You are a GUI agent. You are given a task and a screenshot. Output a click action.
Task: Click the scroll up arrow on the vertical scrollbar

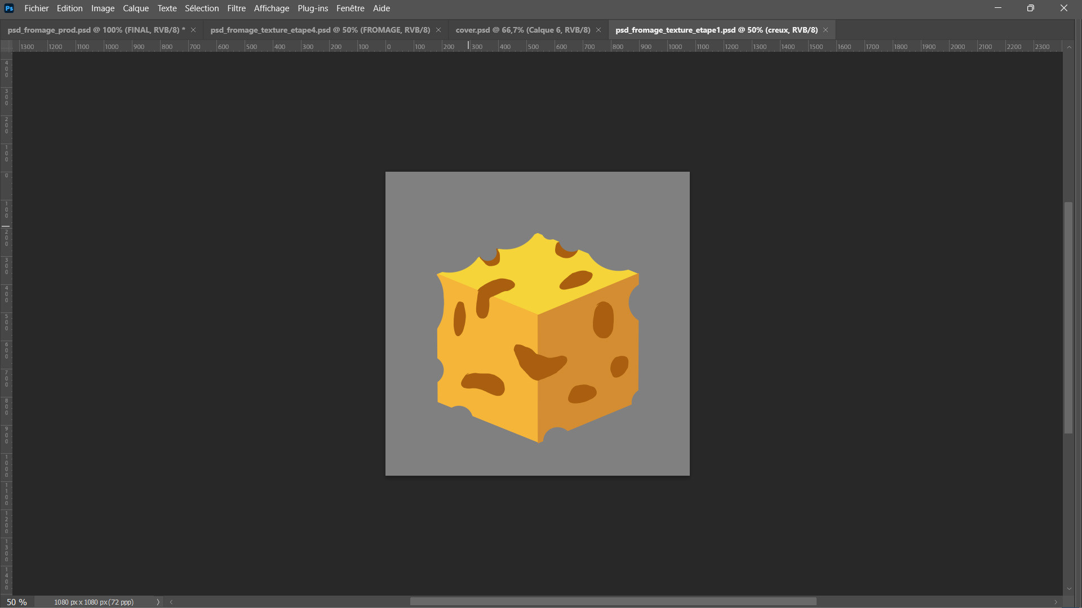coord(1069,47)
